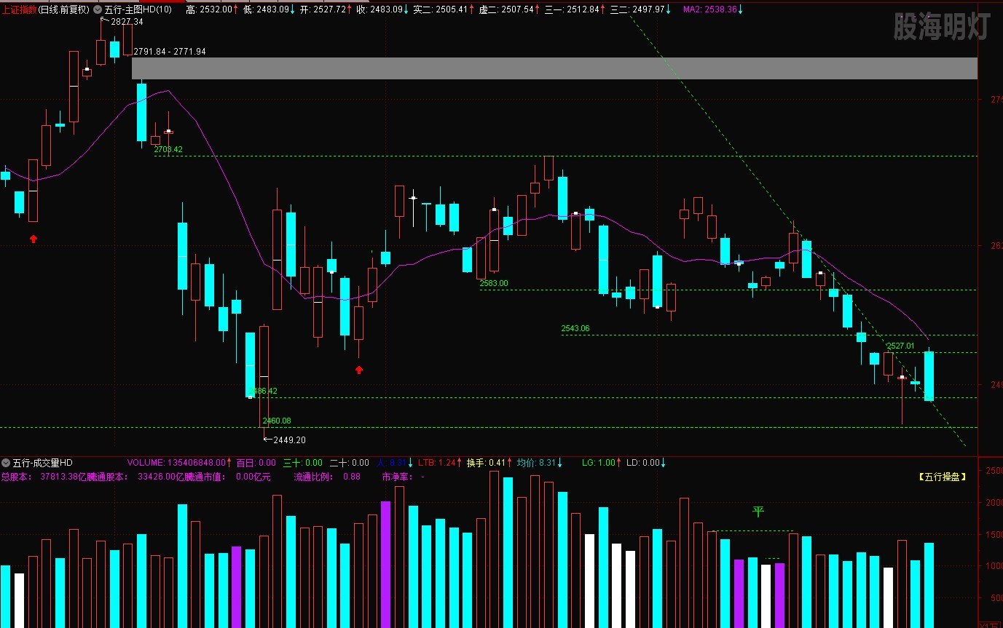Click the 市净率: - value
Viewport: 1003px width, 628px height.
tap(404, 477)
